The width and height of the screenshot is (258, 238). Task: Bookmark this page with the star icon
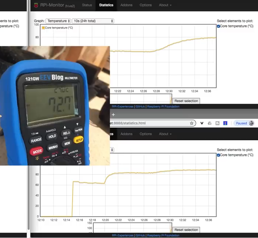(x=191, y=123)
